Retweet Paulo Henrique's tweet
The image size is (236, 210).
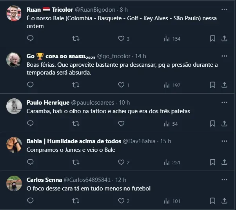coord(76,124)
